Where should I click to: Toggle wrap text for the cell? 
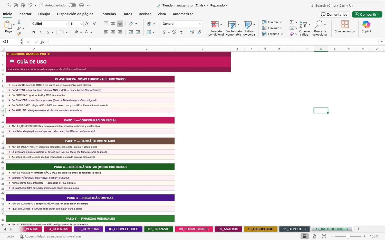tap(149, 24)
